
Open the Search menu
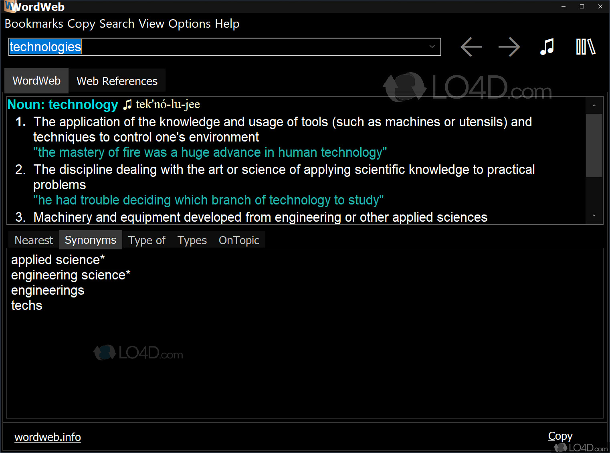click(116, 24)
